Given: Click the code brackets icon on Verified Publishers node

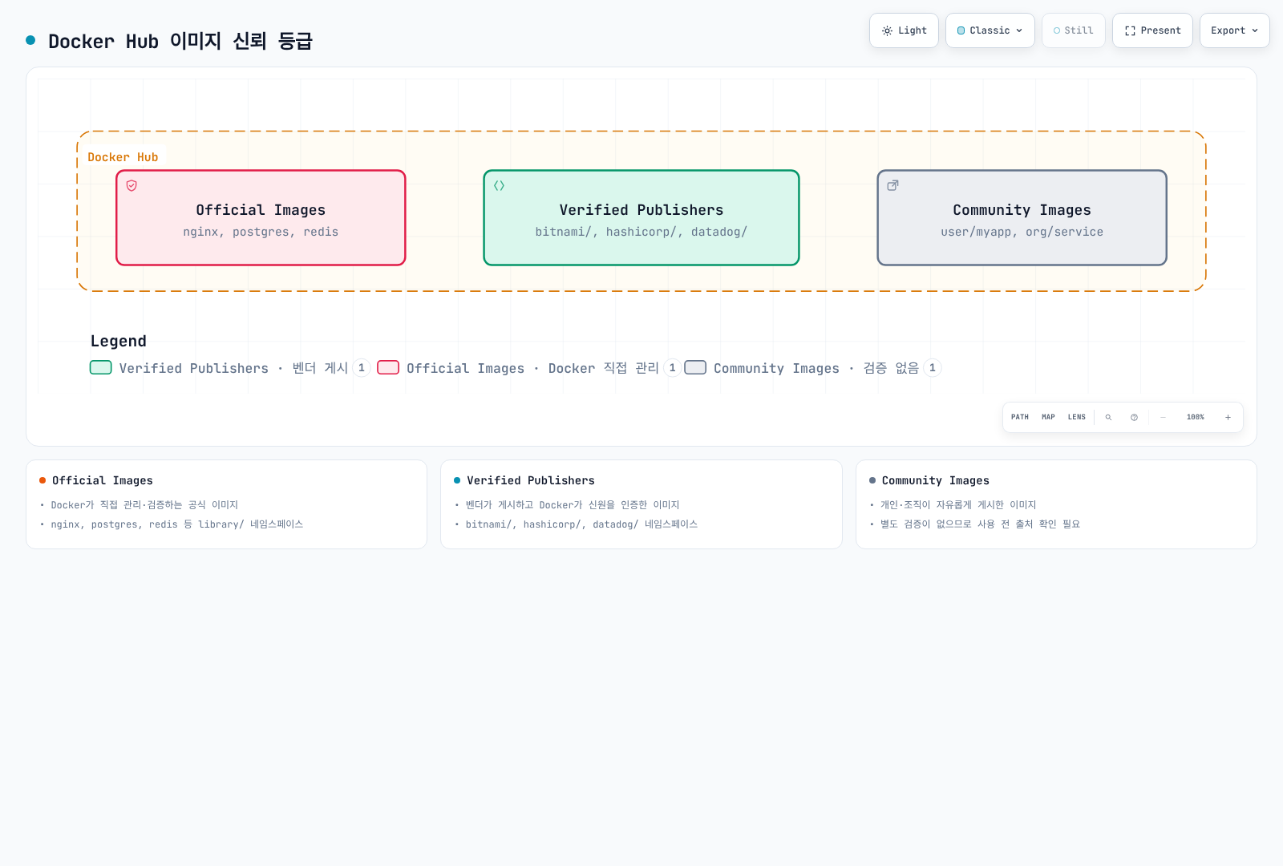Looking at the screenshot, I should coord(499,185).
